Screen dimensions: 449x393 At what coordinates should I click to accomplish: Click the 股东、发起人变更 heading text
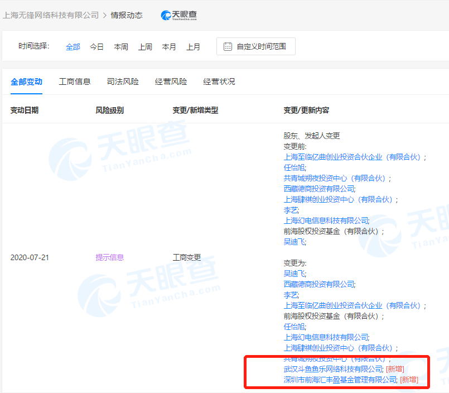coord(312,136)
